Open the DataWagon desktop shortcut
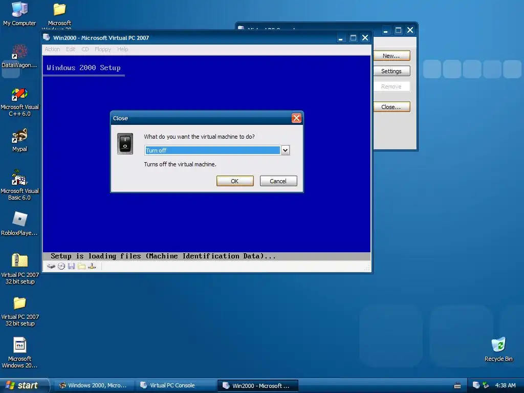 [19, 56]
